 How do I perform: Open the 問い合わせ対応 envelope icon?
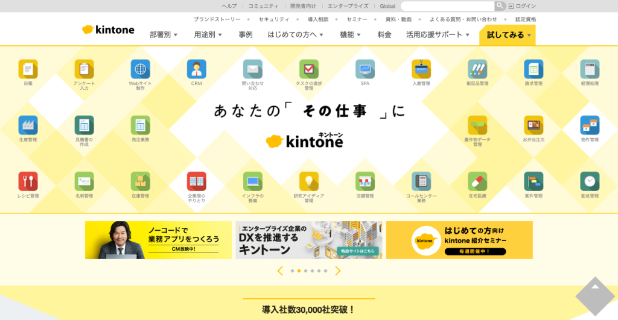pyautogui.click(x=253, y=69)
